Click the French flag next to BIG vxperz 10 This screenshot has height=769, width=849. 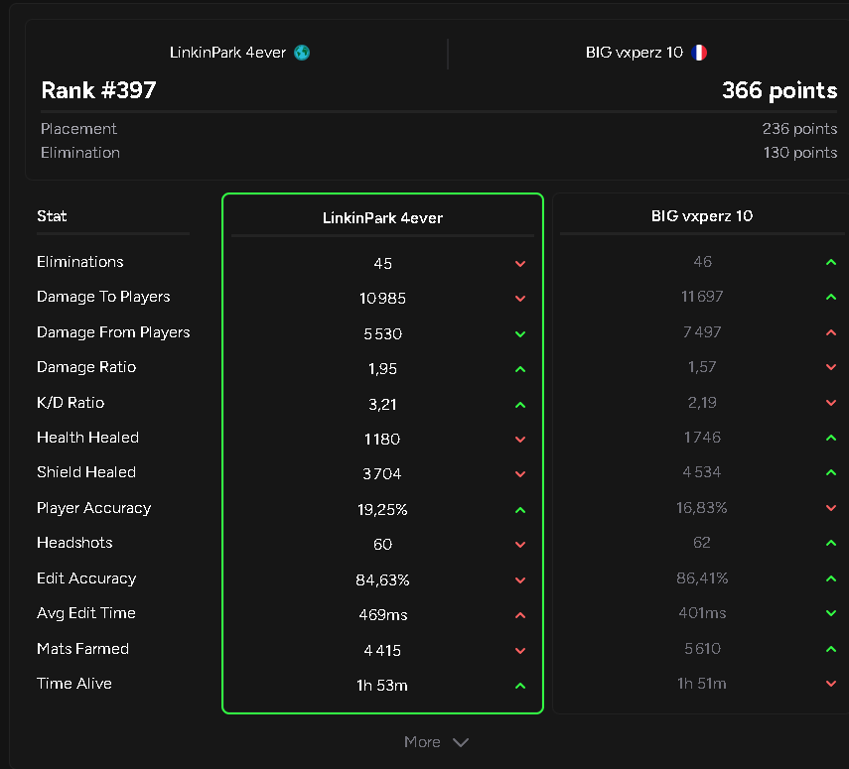(x=699, y=53)
